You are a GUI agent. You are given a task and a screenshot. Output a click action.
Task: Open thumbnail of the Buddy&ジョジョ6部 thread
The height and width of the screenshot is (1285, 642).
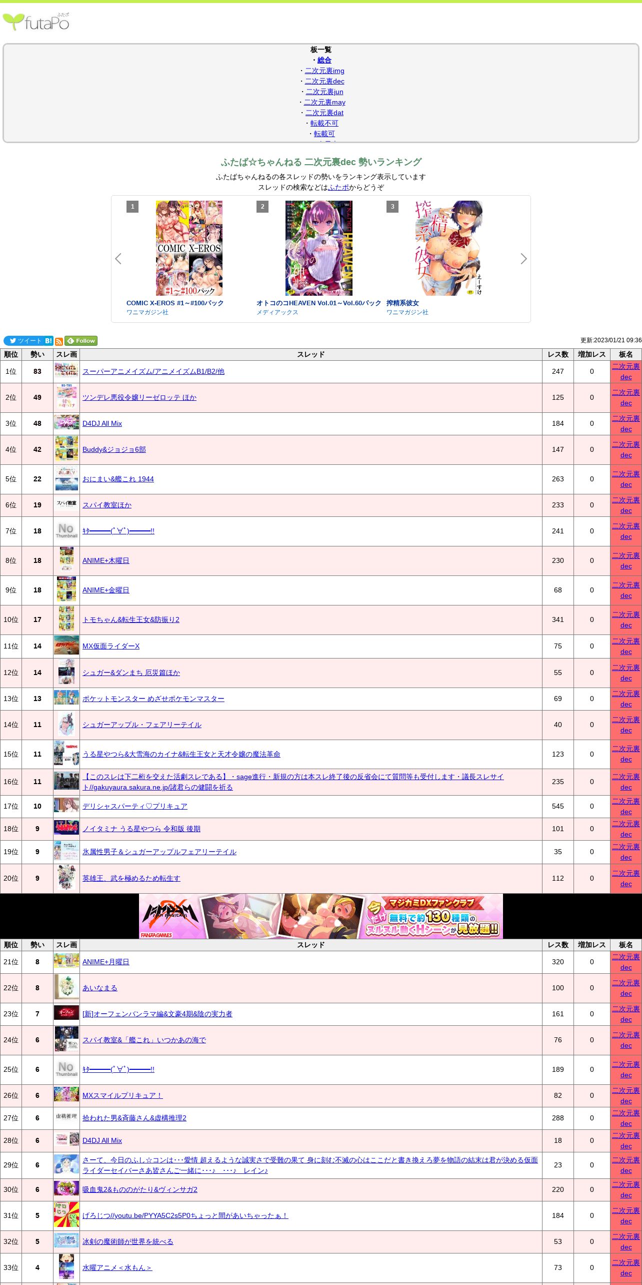tap(66, 449)
